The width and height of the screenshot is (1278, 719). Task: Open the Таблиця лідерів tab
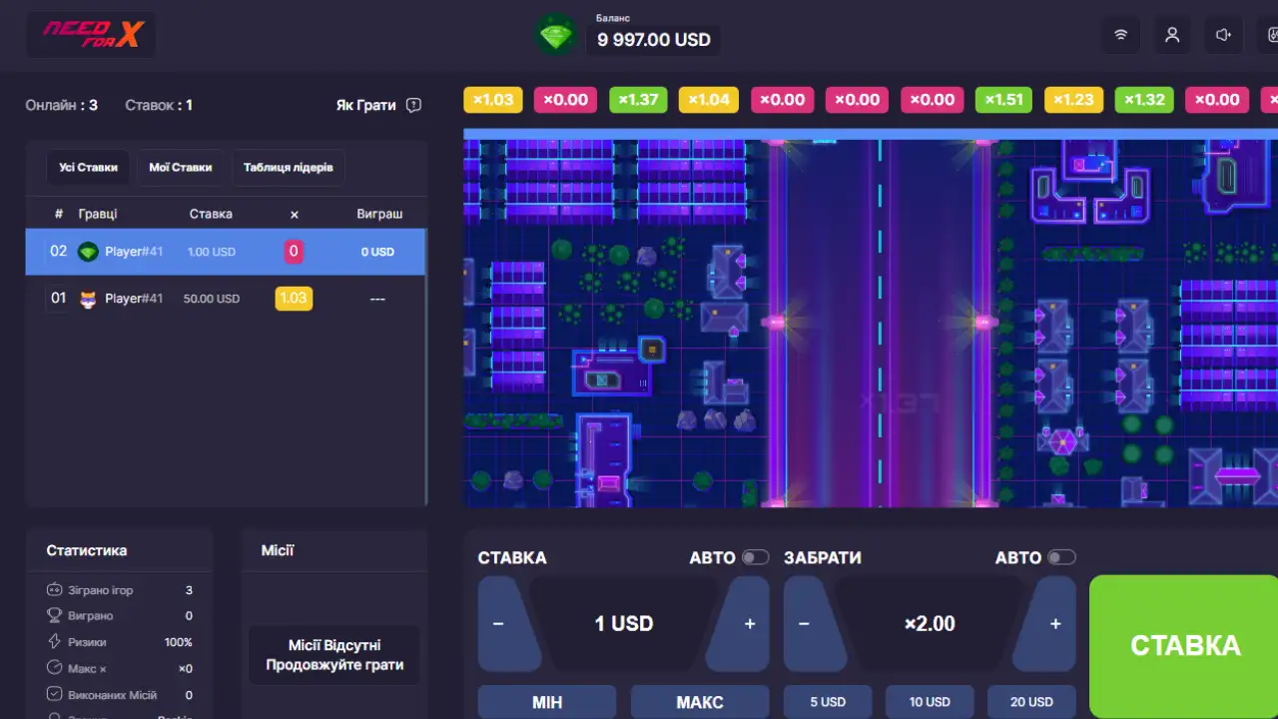pyautogui.click(x=289, y=168)
